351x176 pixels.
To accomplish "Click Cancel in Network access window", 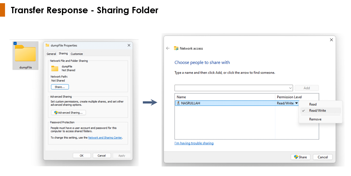I will pyautogui.click(x=323, y=157).
